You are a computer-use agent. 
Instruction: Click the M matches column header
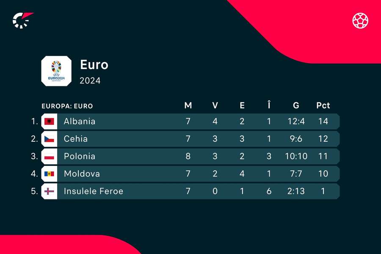coord(188,105)
